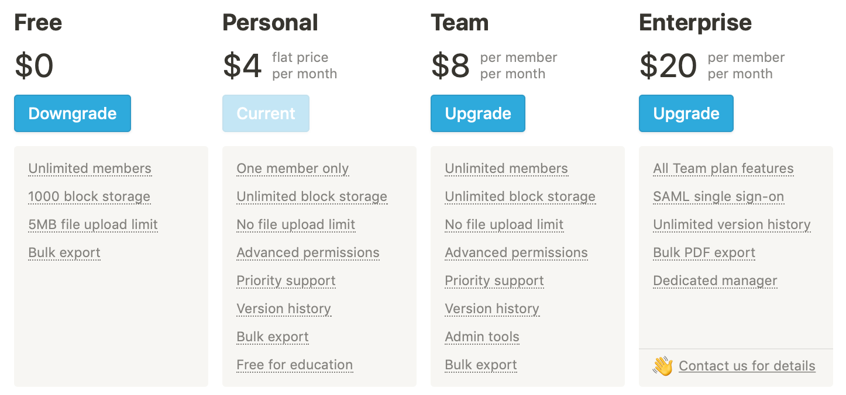Select Priority support in Team plan
The height and width of the screenshot is (395, 846).
494,281
